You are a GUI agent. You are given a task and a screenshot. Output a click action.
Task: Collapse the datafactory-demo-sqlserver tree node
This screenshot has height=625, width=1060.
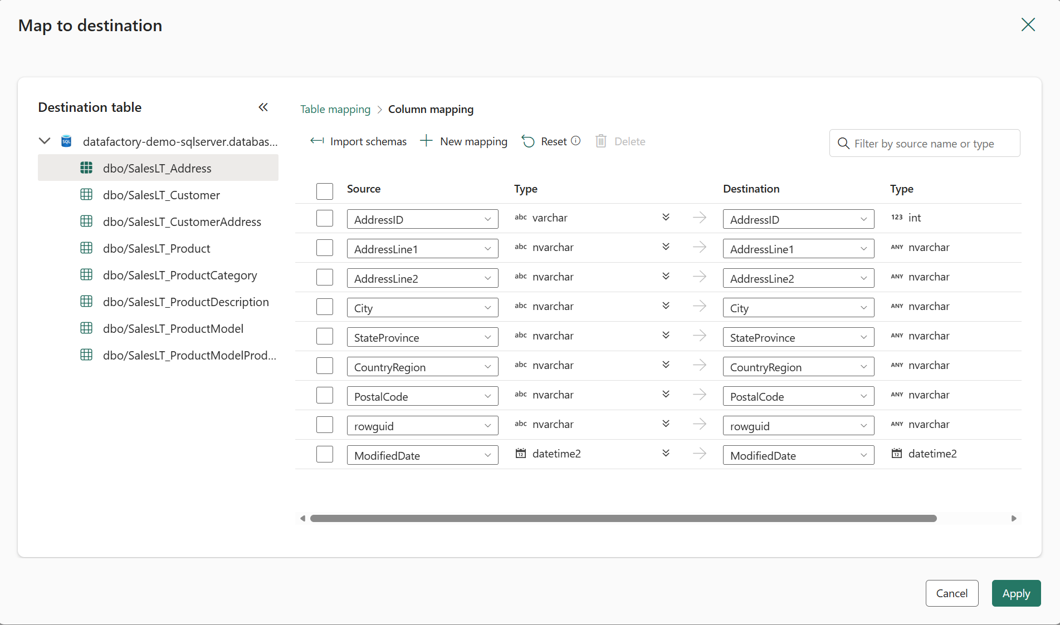[45, 141]
